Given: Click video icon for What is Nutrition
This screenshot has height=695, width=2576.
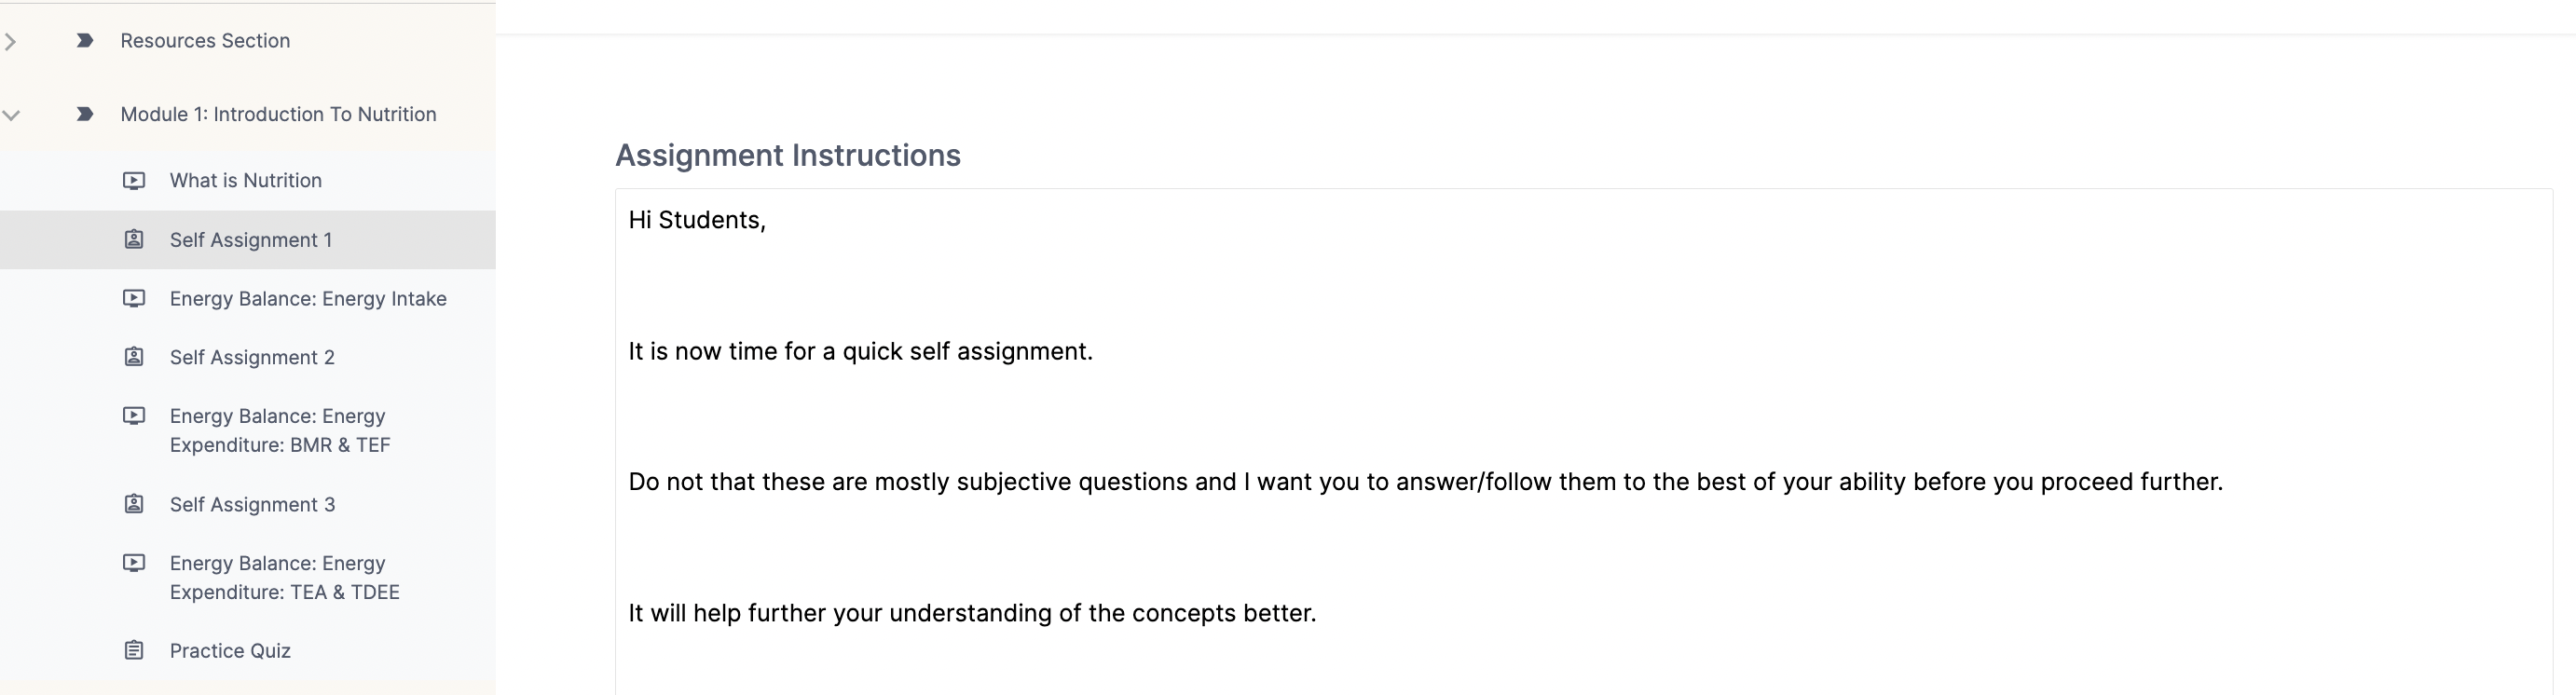Looking at the screenshot, I should pos(134,181).
